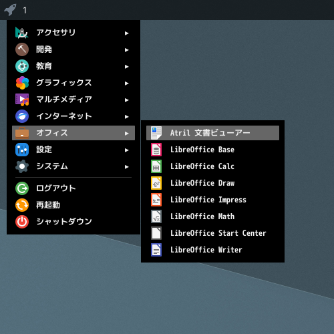Expand the 教育 submenu arrow
334x334 pixels.
[x=126, y=67]
